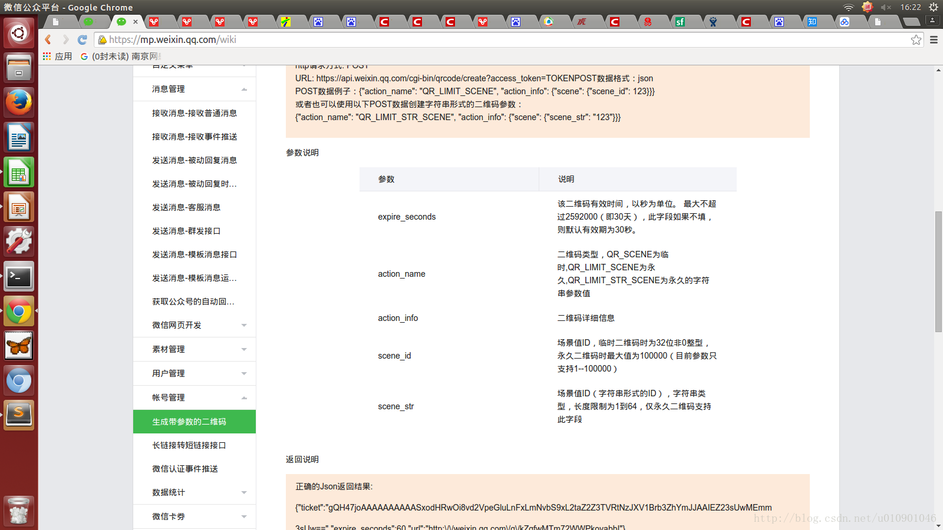The height and width of the screenshot is (530, 943).
Task: Click the Chrome user profile icon
Action: point(932,20)
